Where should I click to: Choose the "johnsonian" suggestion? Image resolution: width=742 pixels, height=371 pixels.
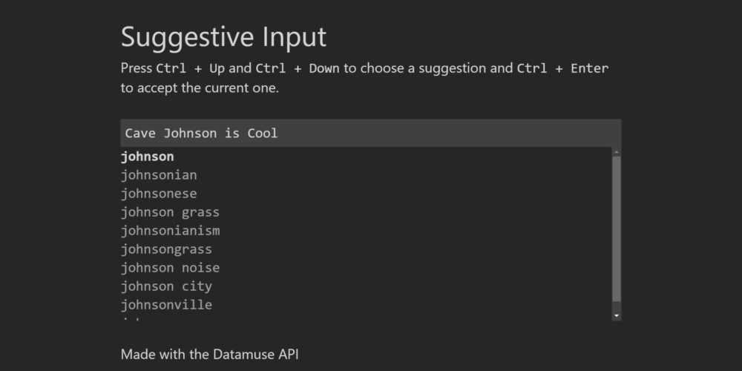point(159,175)
